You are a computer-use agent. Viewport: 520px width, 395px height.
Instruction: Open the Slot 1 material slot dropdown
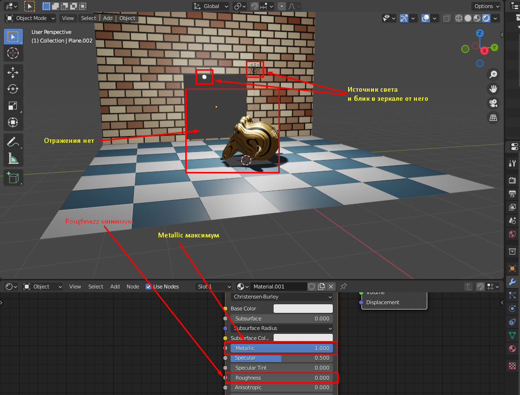click(213, 287)
